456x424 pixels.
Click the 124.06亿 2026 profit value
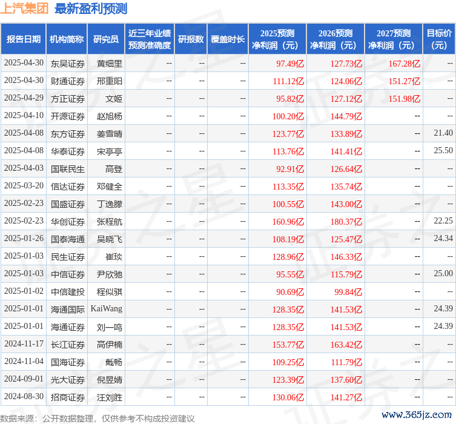(346, 81)
